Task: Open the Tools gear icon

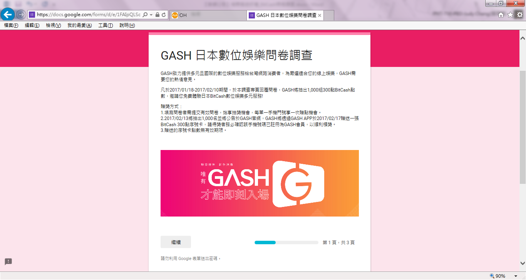Action: pyautogui.click(x=519, y=15)
